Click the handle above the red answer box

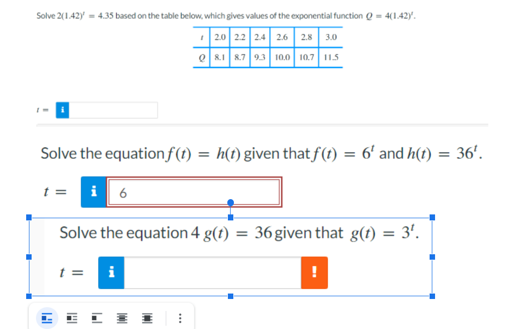pos(230,202)
